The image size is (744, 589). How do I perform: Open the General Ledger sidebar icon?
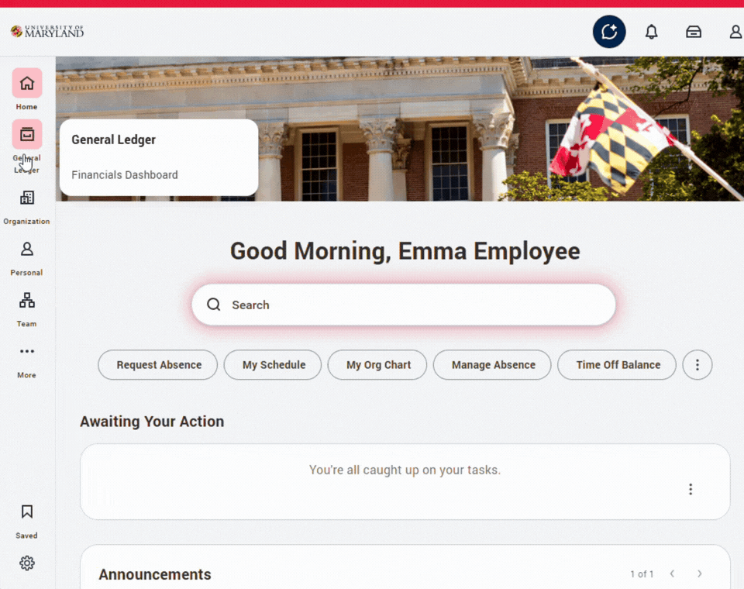[27, 135]
